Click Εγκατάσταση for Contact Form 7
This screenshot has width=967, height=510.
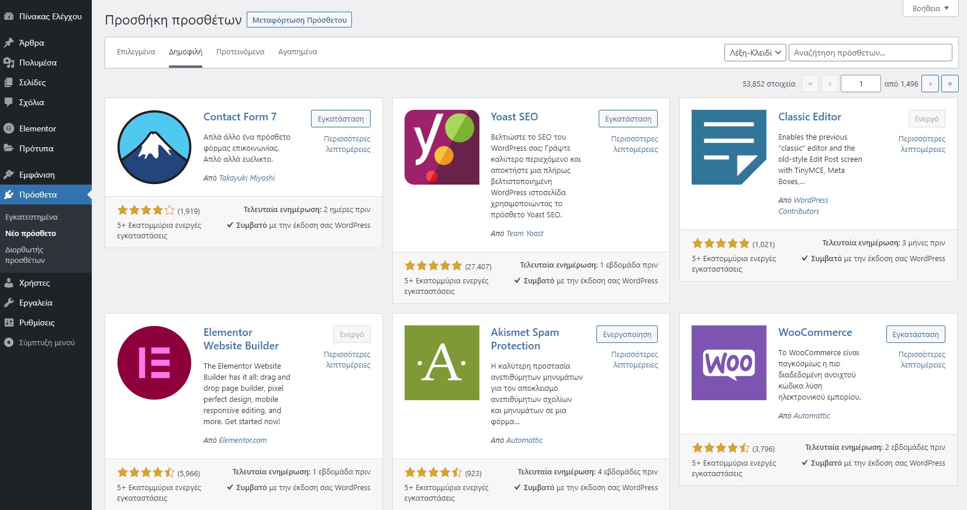click(340, 119)
